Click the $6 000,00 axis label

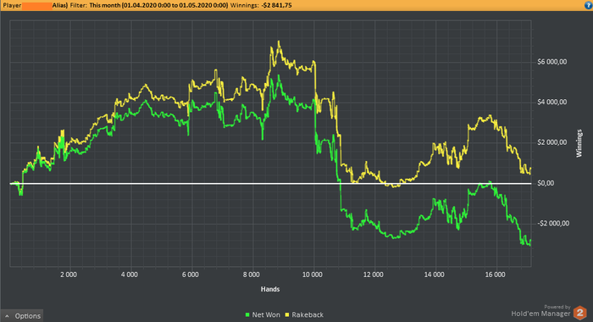pyautogui.click(x=552, y=62)
